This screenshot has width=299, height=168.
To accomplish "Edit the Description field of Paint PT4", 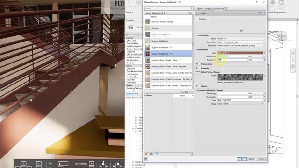I will pos(240,42).
